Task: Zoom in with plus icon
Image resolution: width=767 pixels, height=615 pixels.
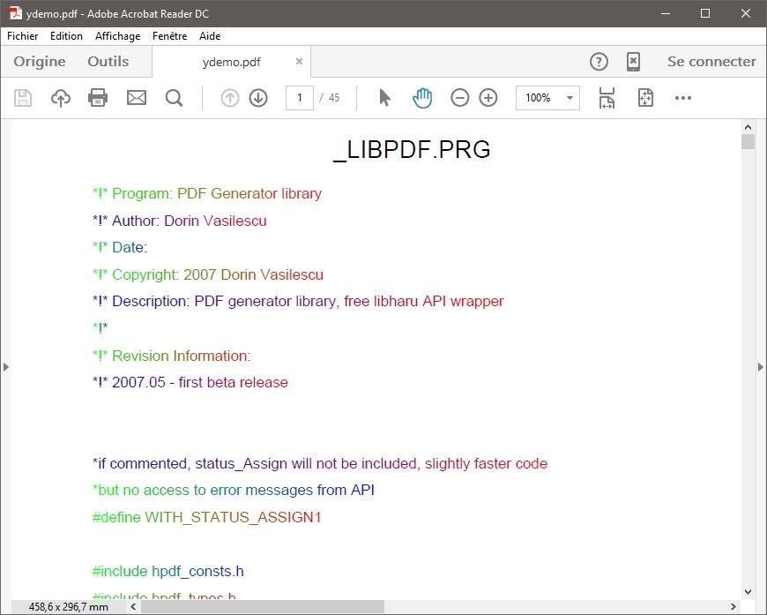Action: pos(488,98)
